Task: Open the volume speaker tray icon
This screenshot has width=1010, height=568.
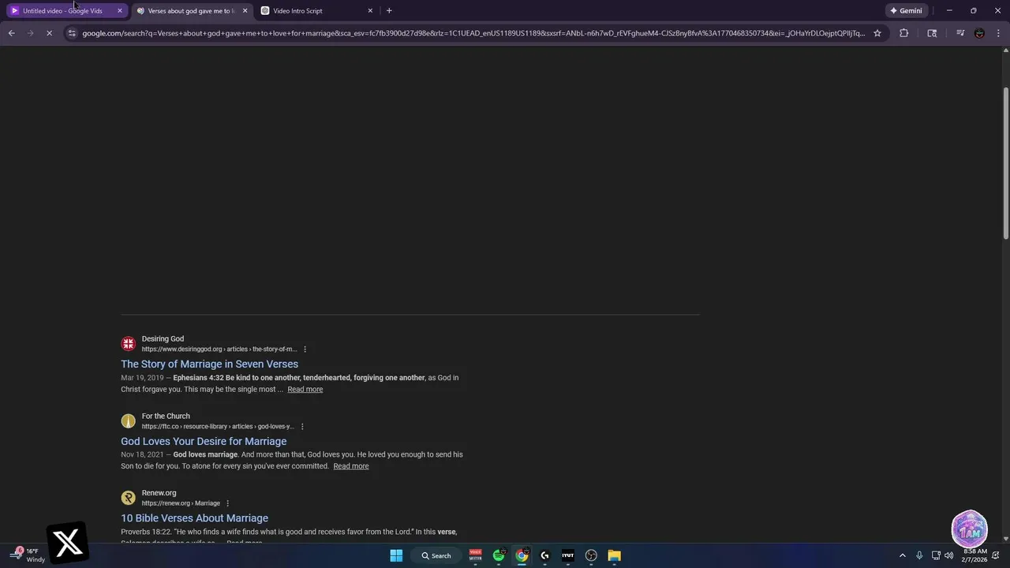Action: click(948, 555)
